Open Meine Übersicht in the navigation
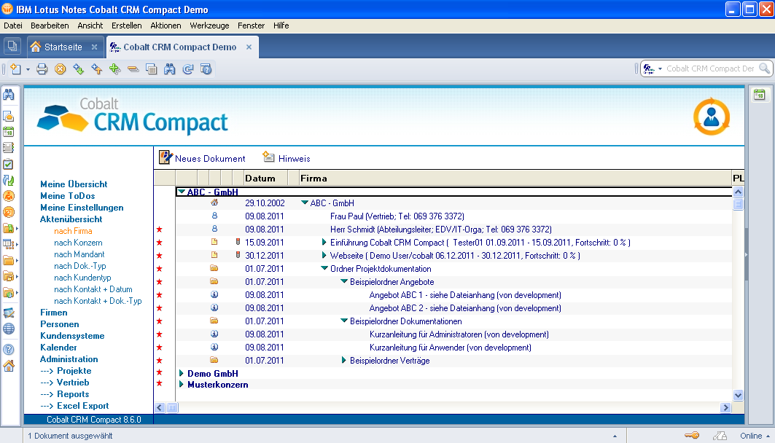 click(74, 184)
